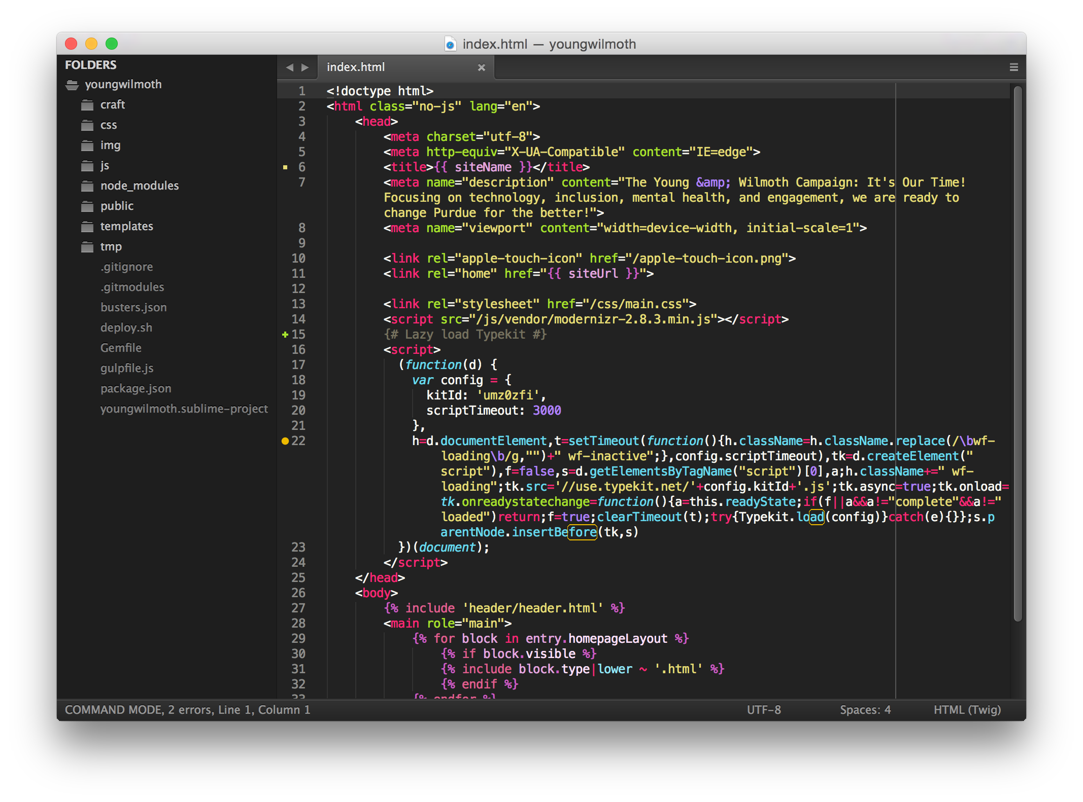Image resolution: width=1083 pixels, height=802 pixels.
Task: Click entry.homepageLayout in for loop
Action: (x=596, y=639)
